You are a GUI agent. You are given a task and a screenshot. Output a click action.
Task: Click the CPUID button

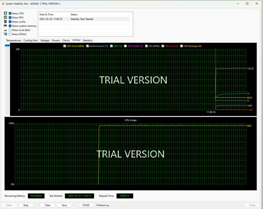[x=86, y=205]
